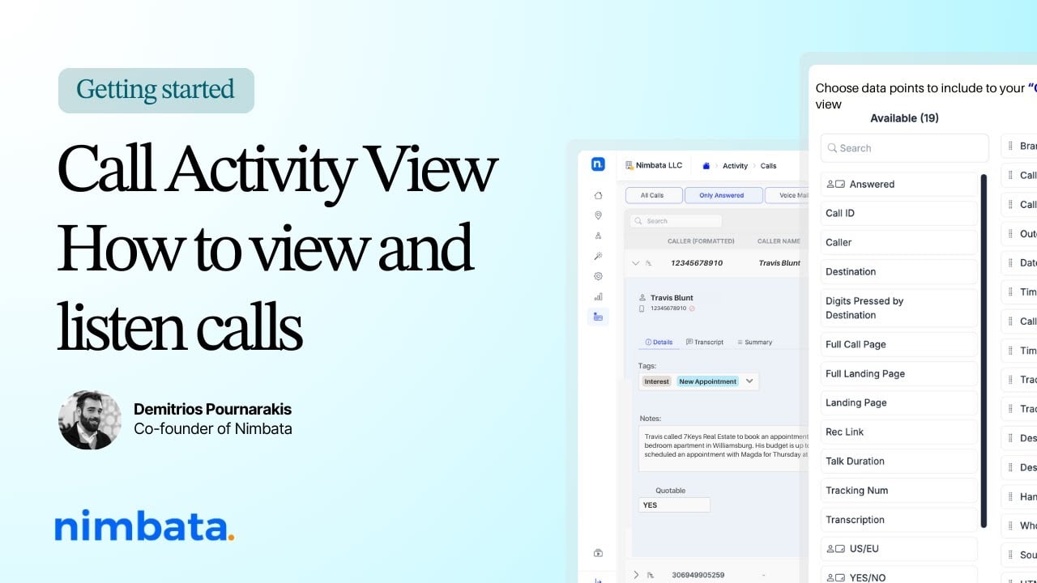
Task: Click the icon in the YES/NO data point
Action: click(835, 577)
